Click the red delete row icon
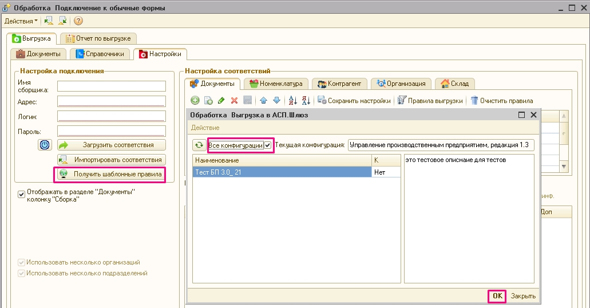Screen dimensions: 590x308 coord(234,101)
